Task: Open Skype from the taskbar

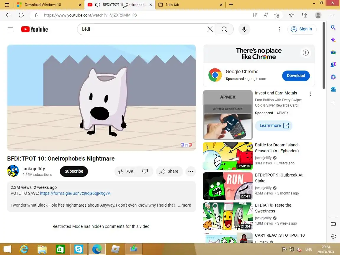Action: tap(79, 249)
